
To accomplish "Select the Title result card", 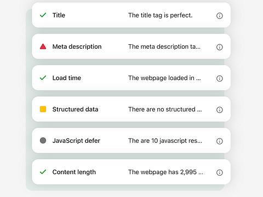I will point(131,15).
